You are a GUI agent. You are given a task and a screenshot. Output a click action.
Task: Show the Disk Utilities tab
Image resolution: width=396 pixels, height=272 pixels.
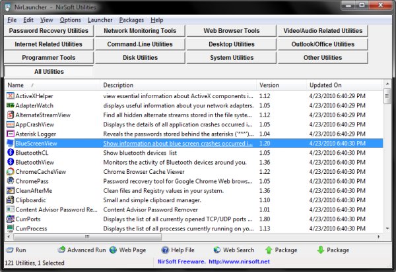point(140,58)
